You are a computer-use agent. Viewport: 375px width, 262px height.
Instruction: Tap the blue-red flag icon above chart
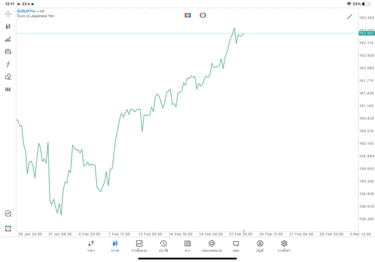coord(187,15)
